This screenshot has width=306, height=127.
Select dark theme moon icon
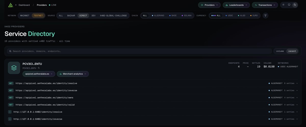tap(295, 5)
